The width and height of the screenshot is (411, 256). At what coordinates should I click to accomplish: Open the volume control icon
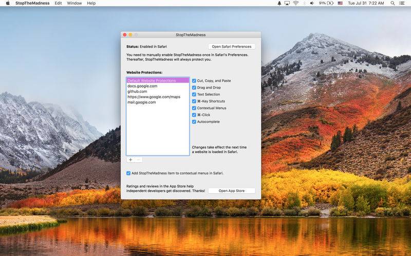312,3
